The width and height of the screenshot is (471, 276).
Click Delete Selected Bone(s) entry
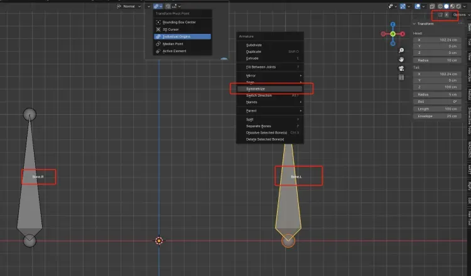[x=270, y=139]
